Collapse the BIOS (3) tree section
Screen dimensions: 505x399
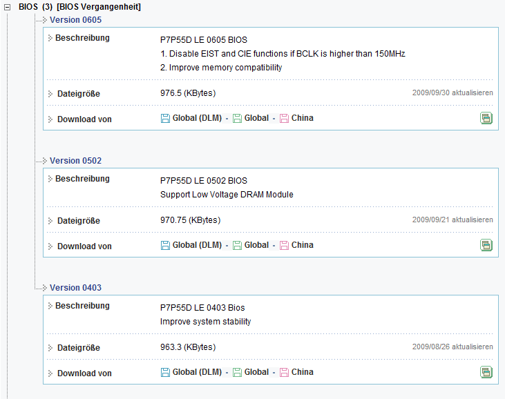tap(8, 6)
